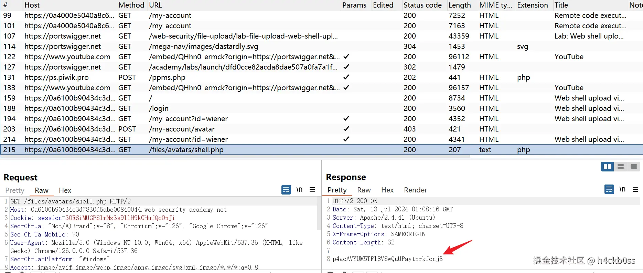Select request 114 /mega-nav/images/dastardly.svg
643x273 pixels.
pyautogui.click(x=321, y=46)
